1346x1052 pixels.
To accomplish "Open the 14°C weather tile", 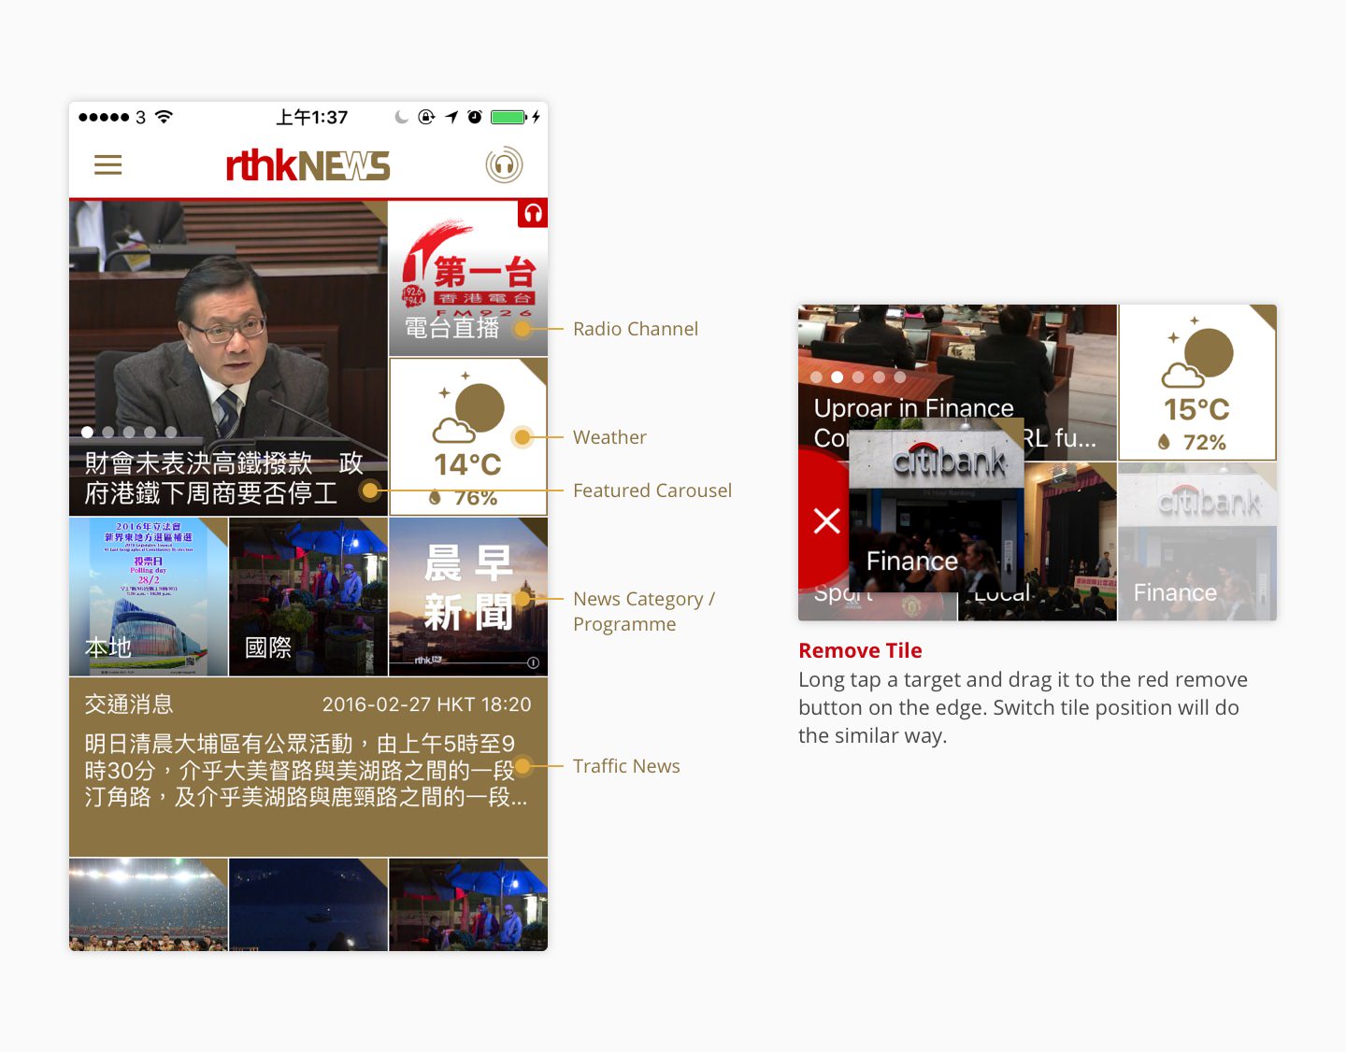I will (467, 437).
